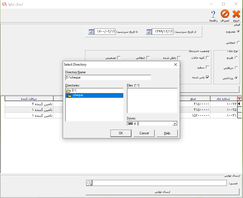
Task: Click the cancel (انصراف) toolbar icon
Action: point(225,14)
